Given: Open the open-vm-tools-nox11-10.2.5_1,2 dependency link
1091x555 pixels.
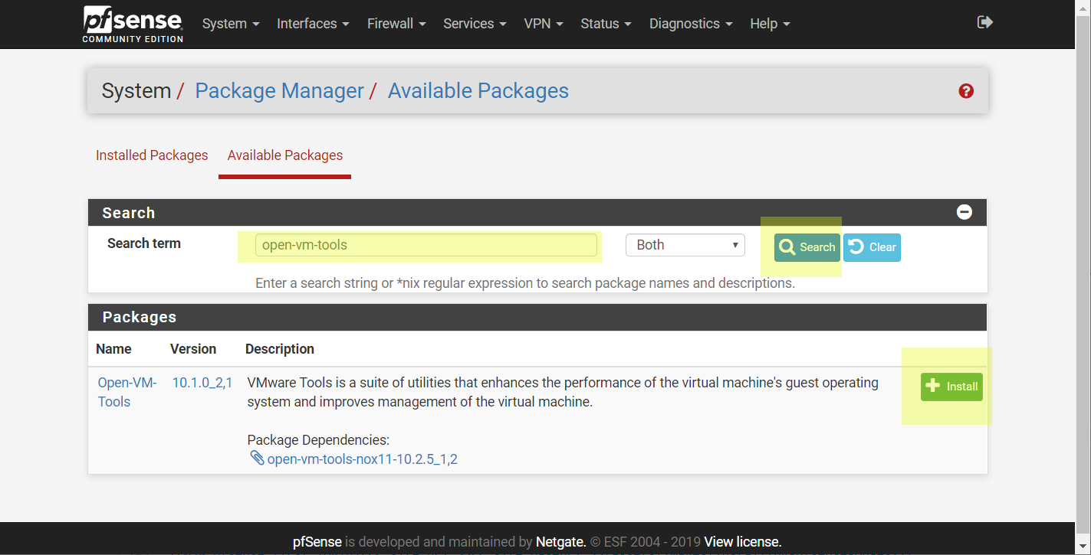Looking at the screenshot, I should [362, 459].
